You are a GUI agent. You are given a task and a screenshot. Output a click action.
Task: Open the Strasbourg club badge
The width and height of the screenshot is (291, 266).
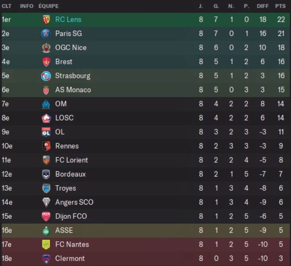46,76
